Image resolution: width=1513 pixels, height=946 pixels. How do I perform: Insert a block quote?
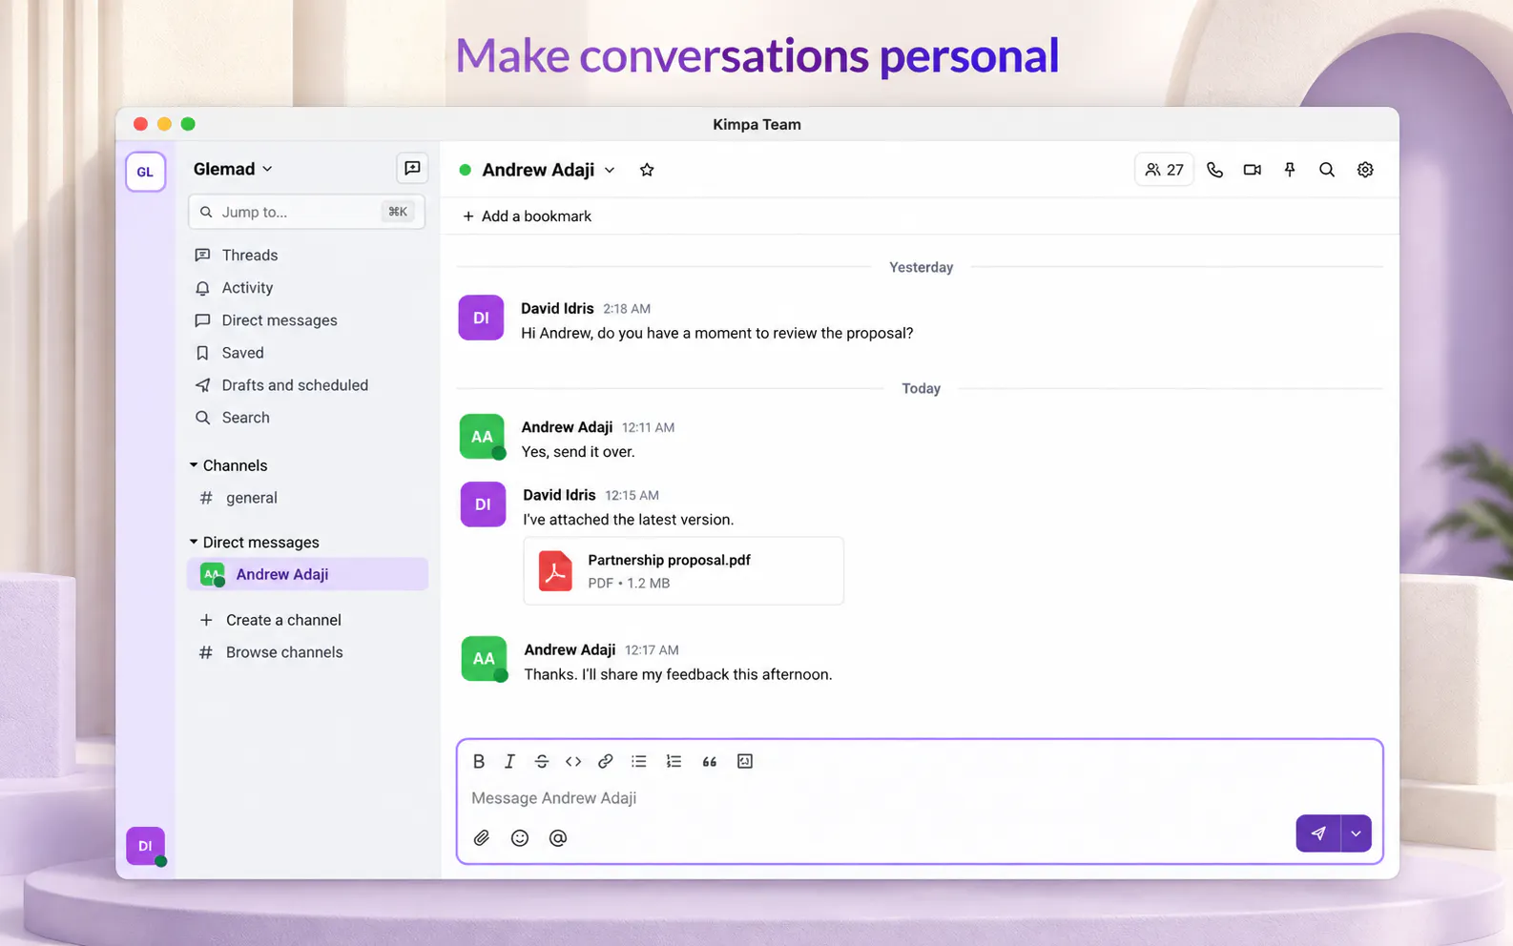click(709, 761)
